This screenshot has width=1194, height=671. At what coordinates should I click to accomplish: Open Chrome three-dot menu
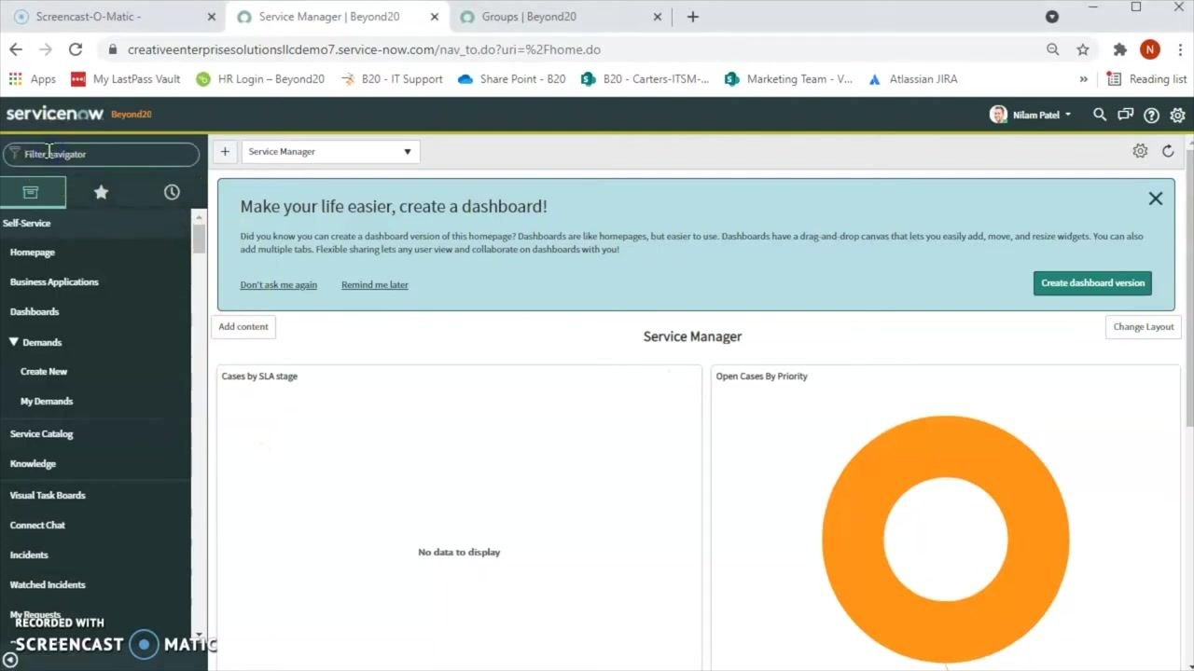click(x=1180, y=49)
